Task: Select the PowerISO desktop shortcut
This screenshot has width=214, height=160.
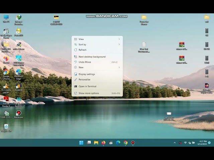Action: 19,32
